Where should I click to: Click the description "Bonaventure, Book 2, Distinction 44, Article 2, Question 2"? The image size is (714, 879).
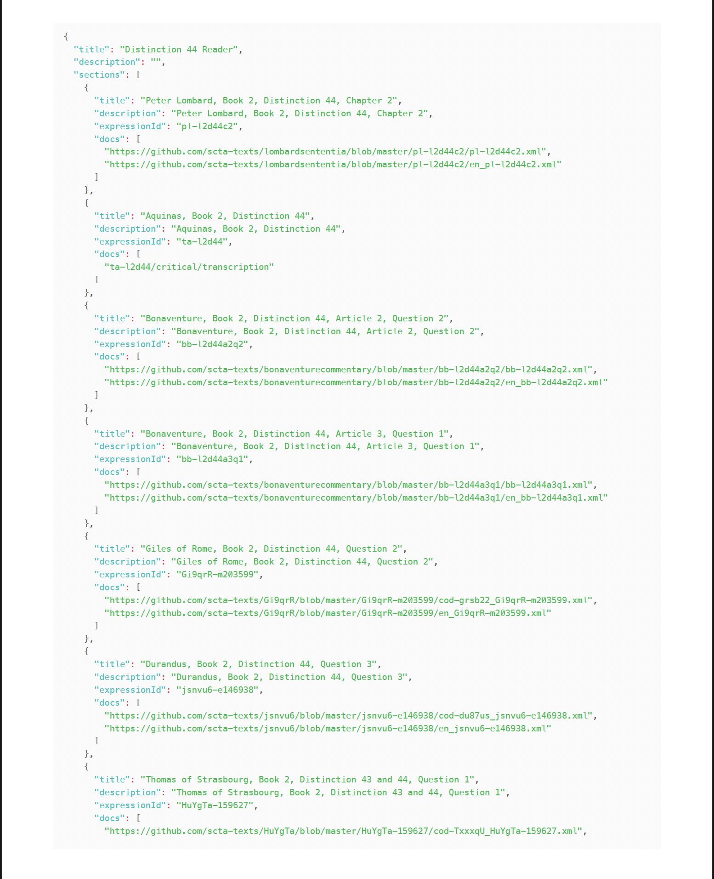[325, 331]
